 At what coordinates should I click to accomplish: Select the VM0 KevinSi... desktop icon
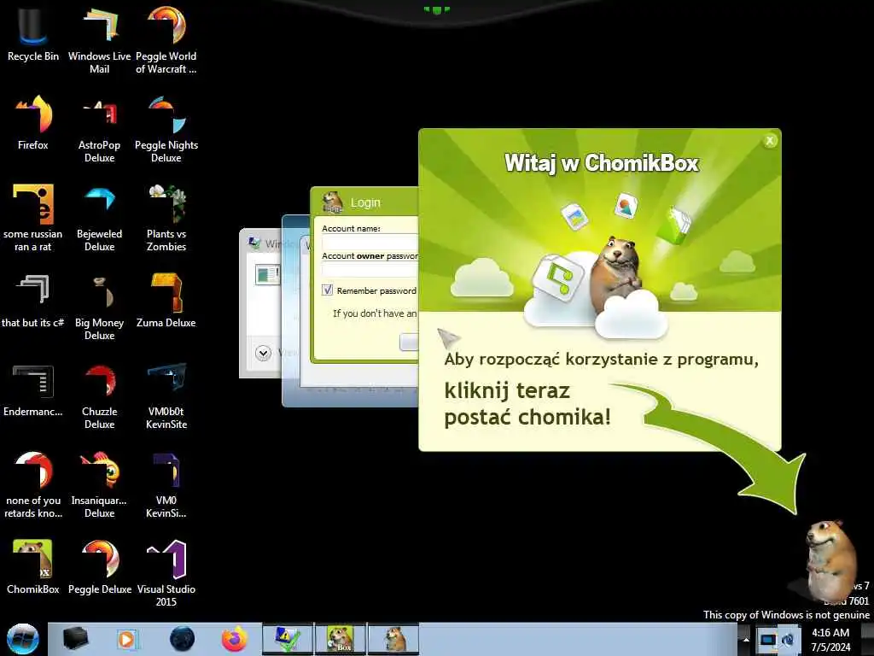pyautogui.click(x=166, y=485)
